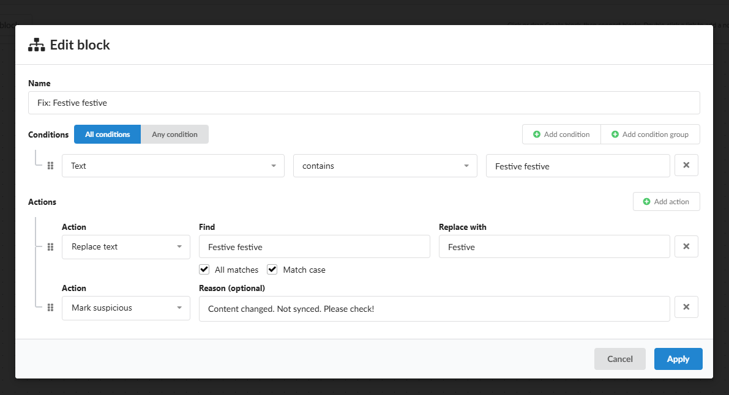729x395 pixels.
Task: Click the Replace with text field
Action: tap(554, 247)
